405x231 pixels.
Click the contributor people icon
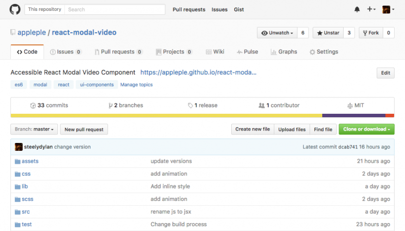[261, 105]
